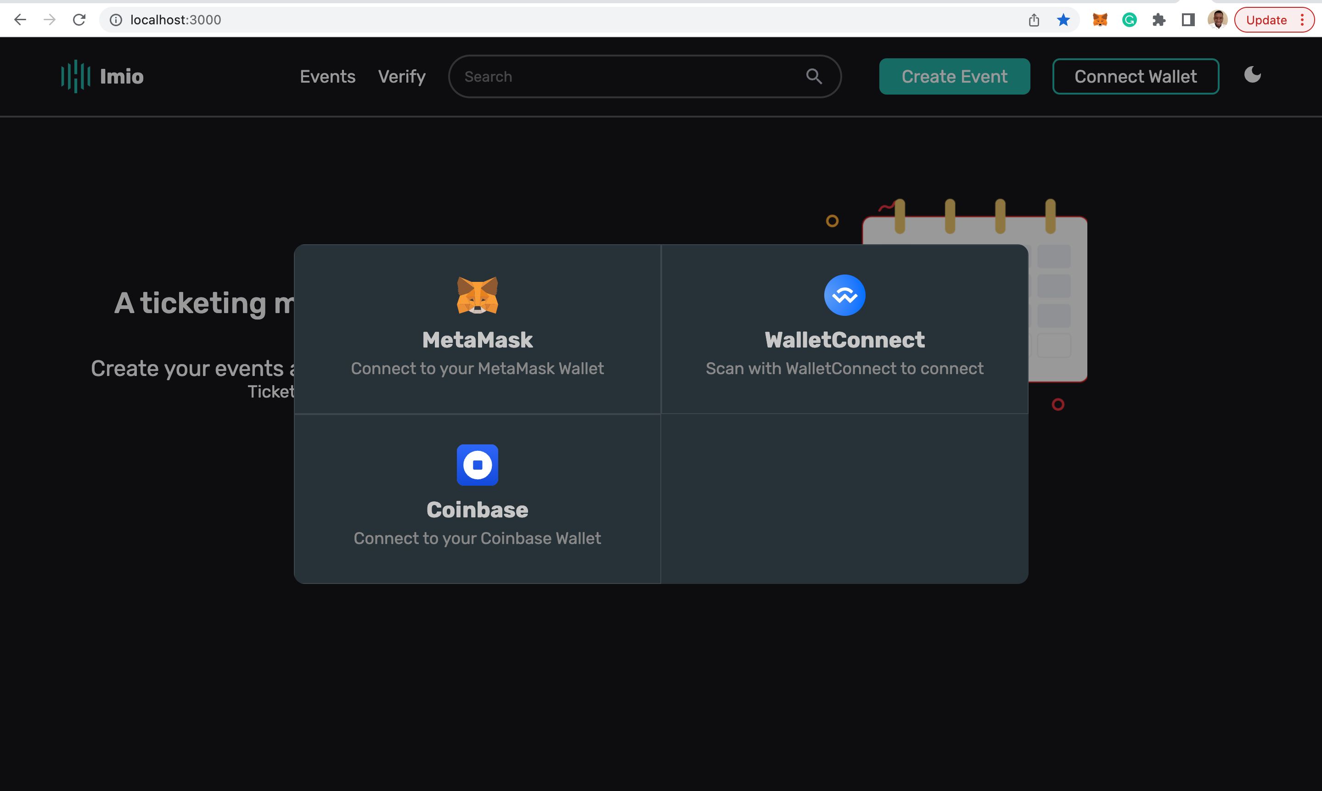Click 'Connect to your MetaMask Wallet' text

[477, 368]
